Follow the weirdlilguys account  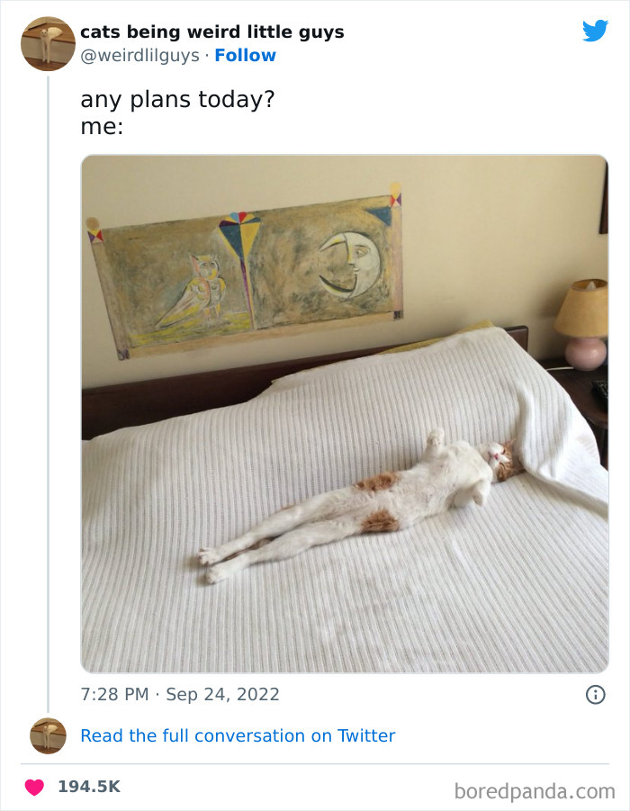[245, 56]
